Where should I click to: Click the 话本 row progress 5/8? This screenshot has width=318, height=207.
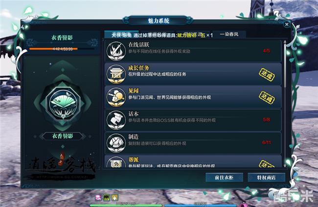(x=266, y=120)
